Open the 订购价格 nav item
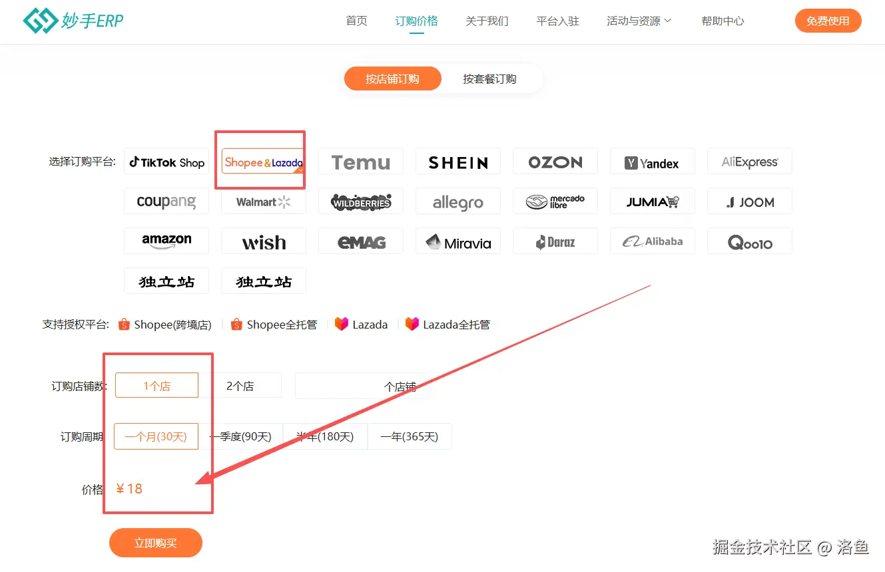The width and height of the screenshot is (885, 572). (417, 21)
